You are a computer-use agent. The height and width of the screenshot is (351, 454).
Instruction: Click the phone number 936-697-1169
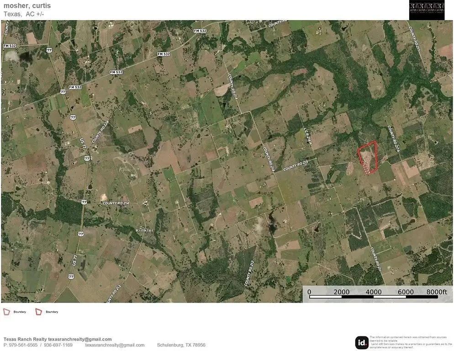pyautogui.click(x=58, y=345)
